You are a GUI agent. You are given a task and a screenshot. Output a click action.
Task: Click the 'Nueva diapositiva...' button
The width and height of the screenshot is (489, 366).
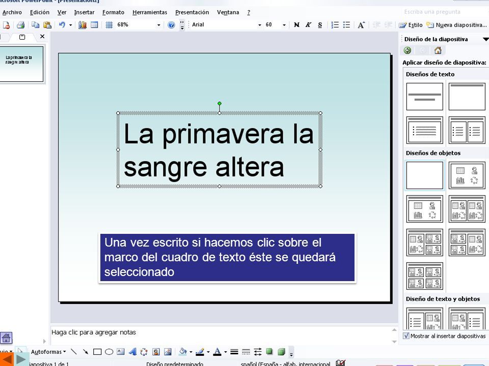point(456,25)
